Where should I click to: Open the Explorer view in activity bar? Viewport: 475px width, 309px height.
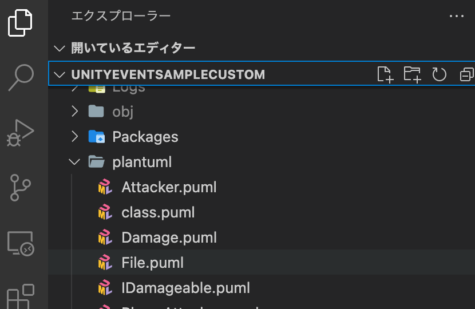coord(20,23)
